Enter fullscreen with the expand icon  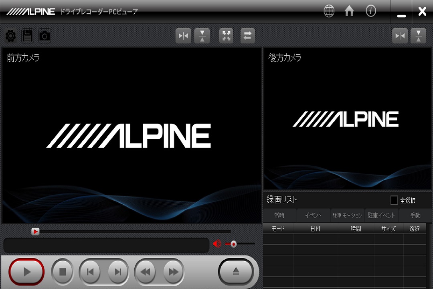(x=226, y=36)
